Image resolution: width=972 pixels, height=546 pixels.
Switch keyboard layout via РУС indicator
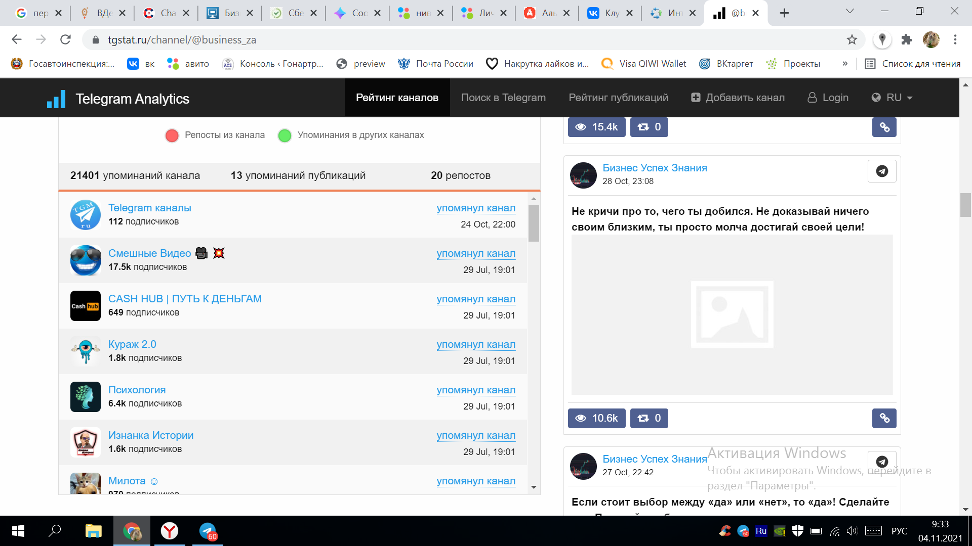coord(899,531)
